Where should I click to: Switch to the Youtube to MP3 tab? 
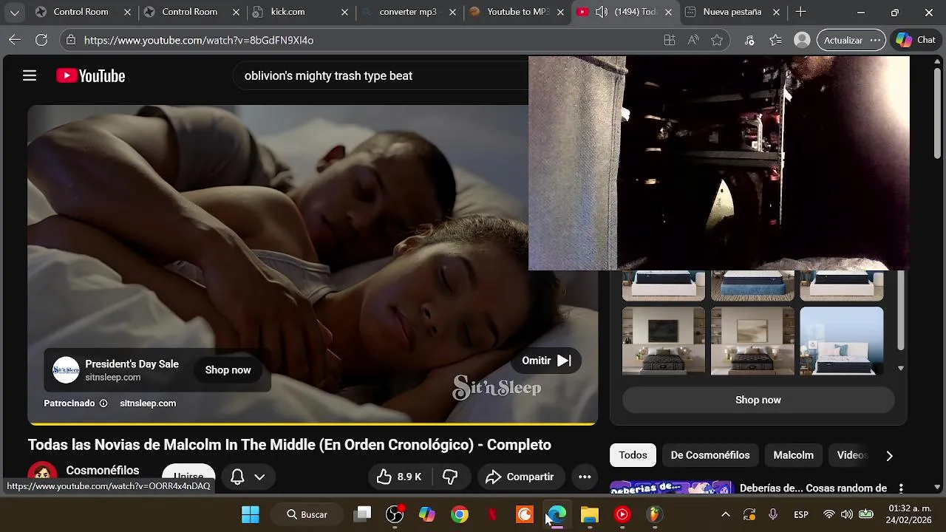[x=517, y=12]
